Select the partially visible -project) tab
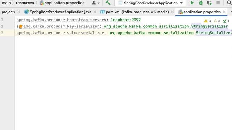The width and height of the screenshot is (232, 130). [x=8, y=12]
